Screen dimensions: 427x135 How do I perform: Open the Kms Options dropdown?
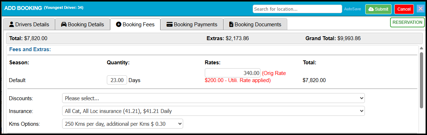tap(122, 124)
